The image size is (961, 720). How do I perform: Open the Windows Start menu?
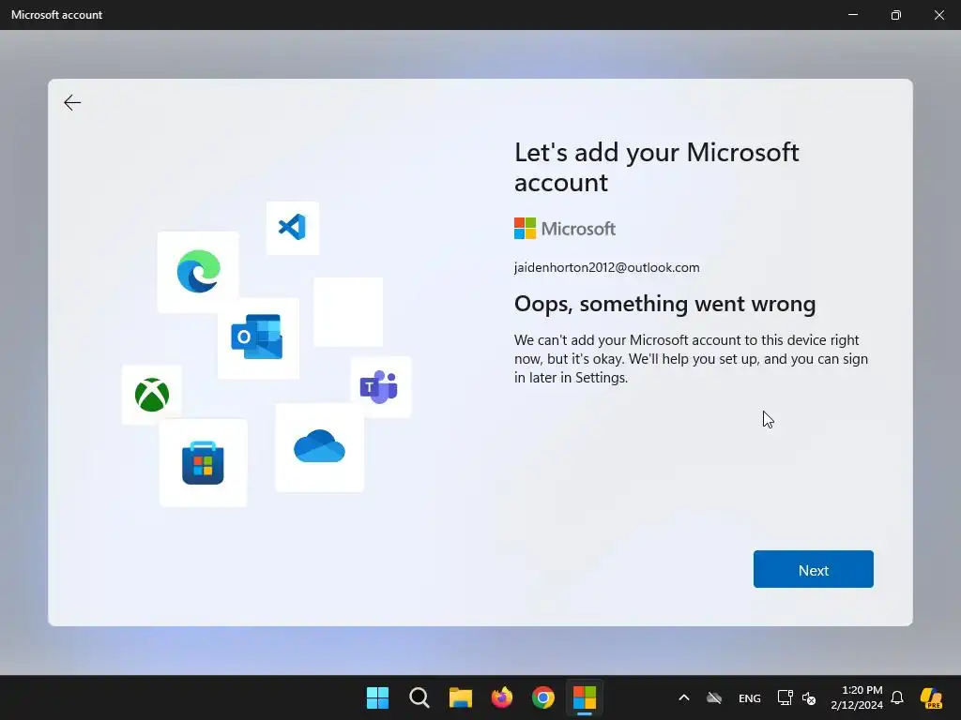(x=377, y=697)
